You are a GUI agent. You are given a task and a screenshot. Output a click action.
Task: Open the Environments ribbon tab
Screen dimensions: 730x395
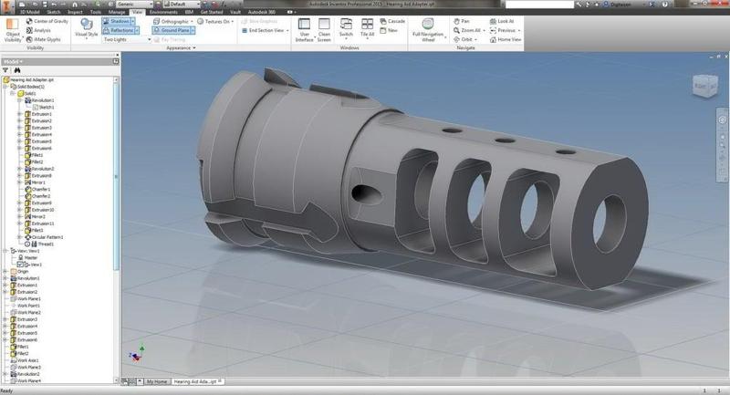pos(163,12)
